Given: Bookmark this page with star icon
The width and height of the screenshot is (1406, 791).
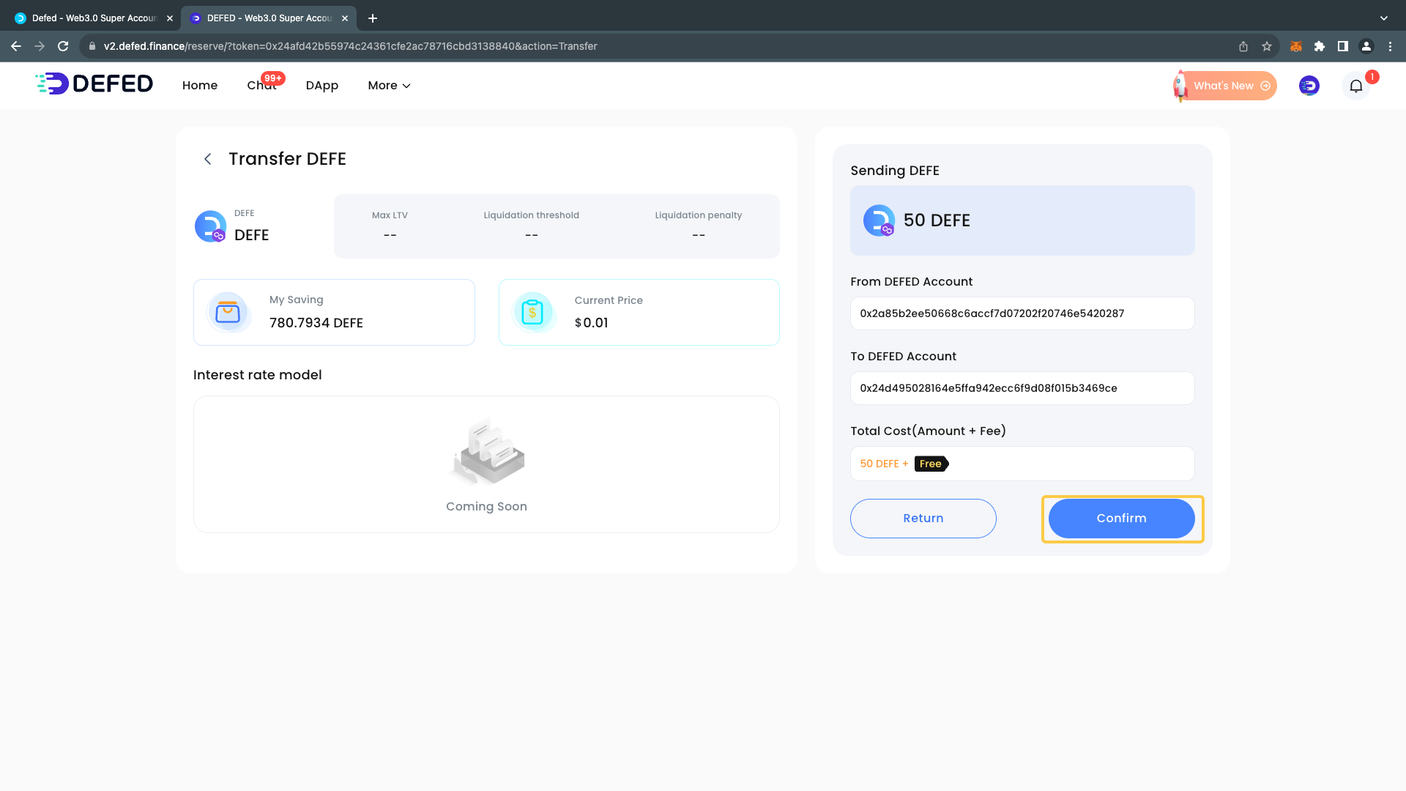Looking at the screenshot, I should (1267, 46).
